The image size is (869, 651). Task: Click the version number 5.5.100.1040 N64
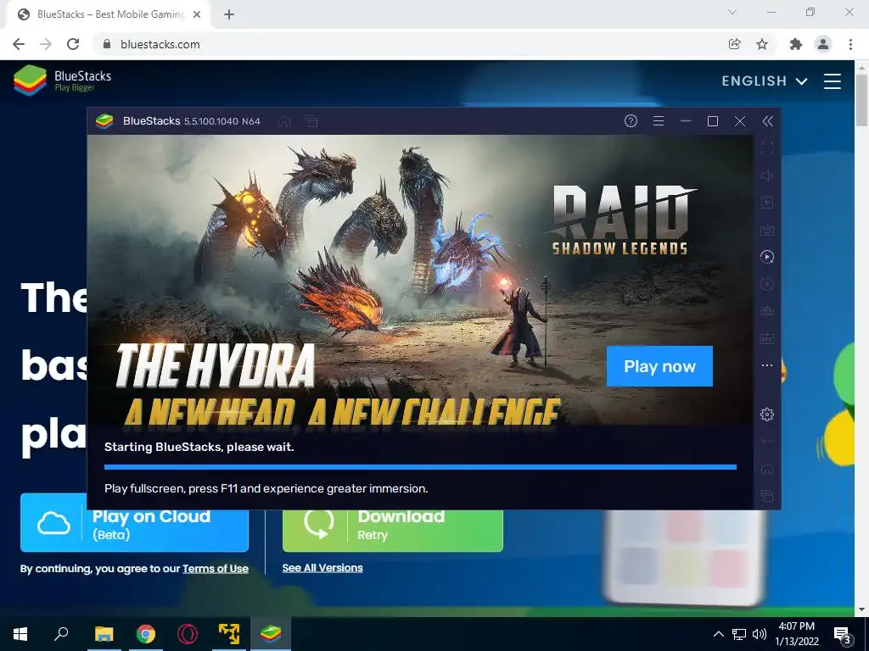click(x=222, y=121)
